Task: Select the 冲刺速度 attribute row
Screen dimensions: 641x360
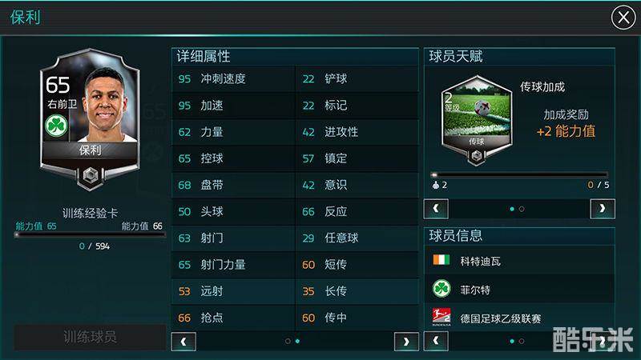Action: tap(233, 78)
